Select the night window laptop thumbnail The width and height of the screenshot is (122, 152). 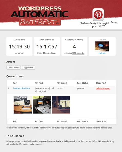[61, 104]
